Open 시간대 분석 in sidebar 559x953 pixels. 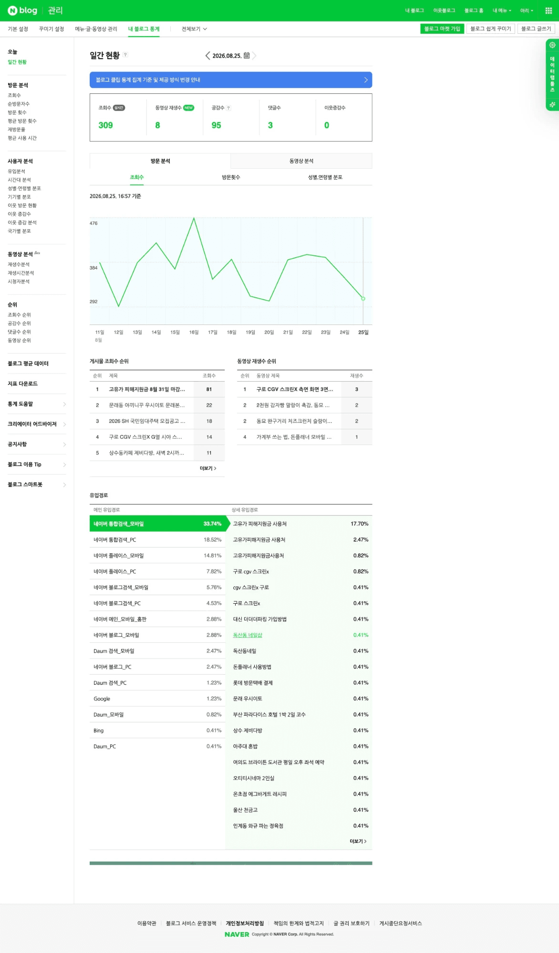(19, 180)
